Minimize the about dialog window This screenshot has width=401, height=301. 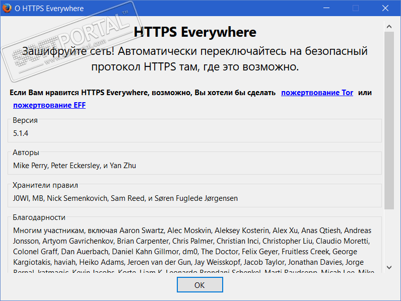coord(326,8)
